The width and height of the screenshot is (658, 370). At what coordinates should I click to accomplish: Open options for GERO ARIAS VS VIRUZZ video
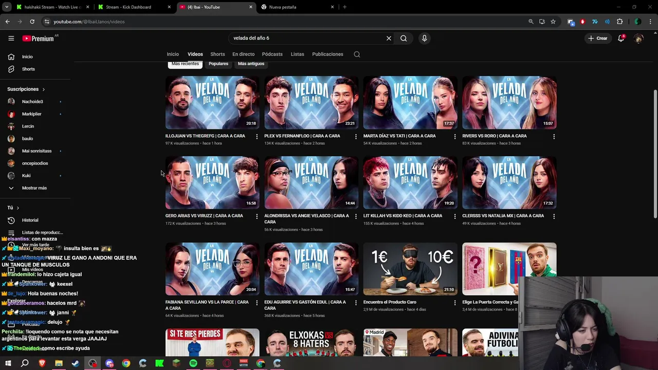[257, 216]
